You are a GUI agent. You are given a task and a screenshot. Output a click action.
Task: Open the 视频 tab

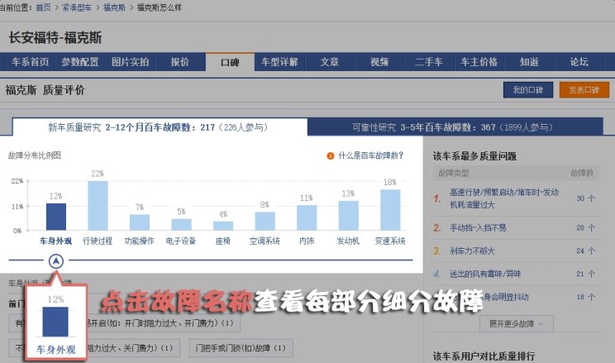point(379,62)
